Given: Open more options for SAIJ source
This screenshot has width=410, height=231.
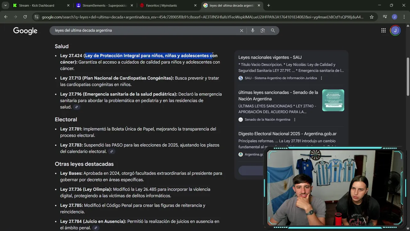Looking at the screenshot, I should point(321,78).
